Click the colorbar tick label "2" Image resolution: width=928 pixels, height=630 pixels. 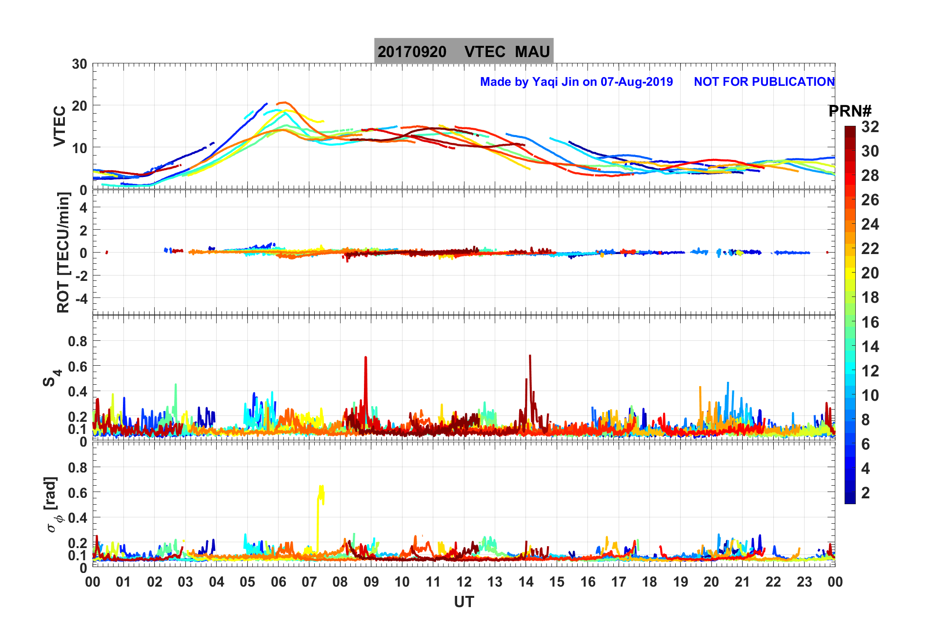[x=865, y=493]
